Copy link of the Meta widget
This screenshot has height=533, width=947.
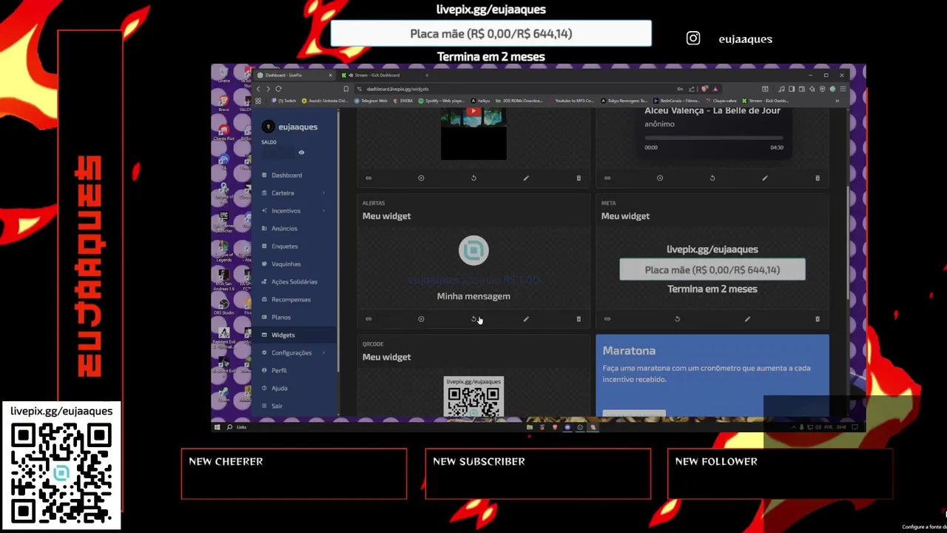pos(607,319)
